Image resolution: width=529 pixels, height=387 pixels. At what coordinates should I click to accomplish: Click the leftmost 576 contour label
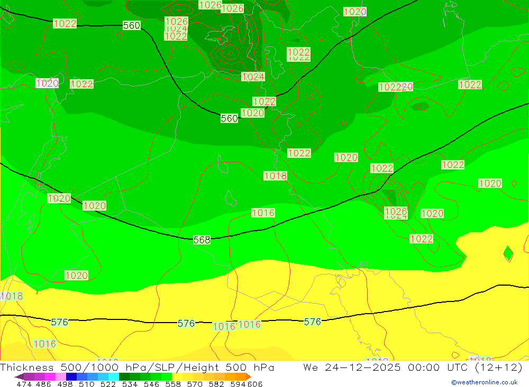[60, 323]
